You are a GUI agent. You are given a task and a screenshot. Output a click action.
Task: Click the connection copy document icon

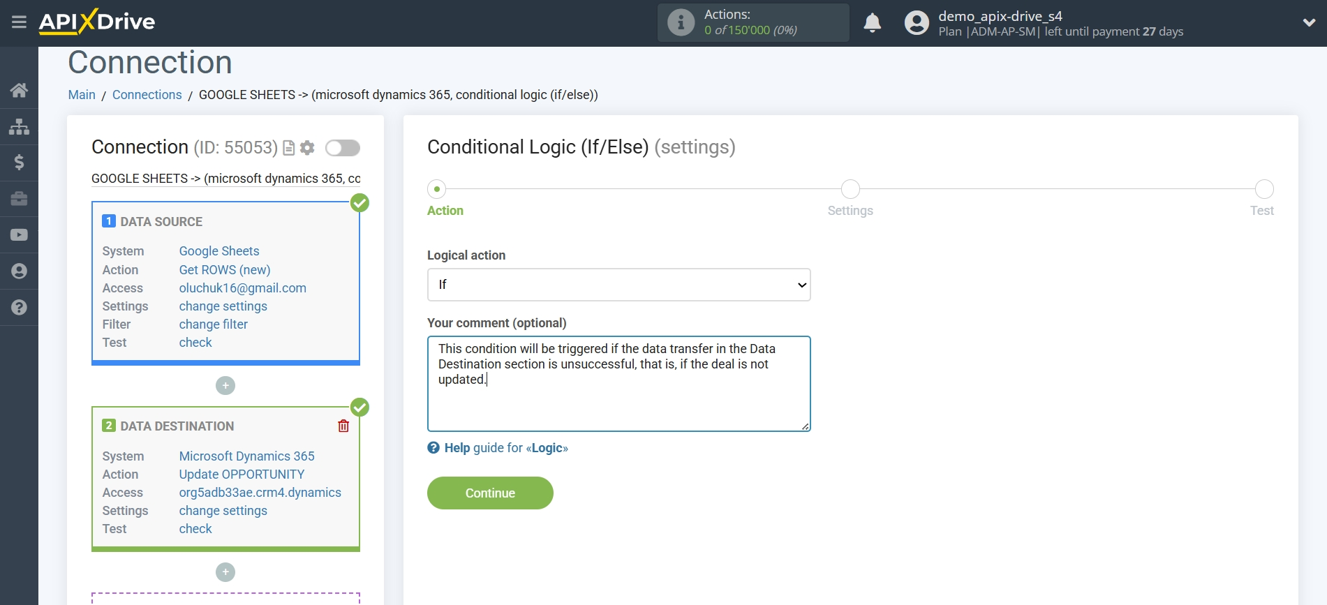coord(288,148)
